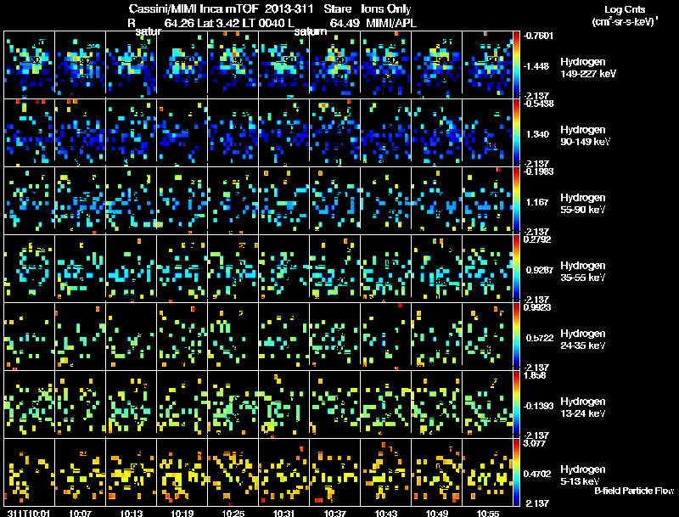
Task: Click the color bar for 149-227 keV row
Action: click(x=516, y=65)
